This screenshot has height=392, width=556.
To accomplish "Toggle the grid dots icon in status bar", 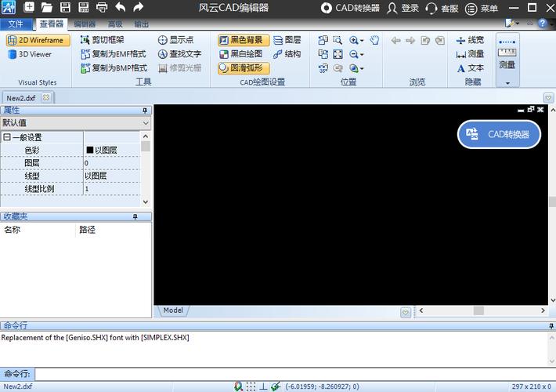I will click(251, 387).
